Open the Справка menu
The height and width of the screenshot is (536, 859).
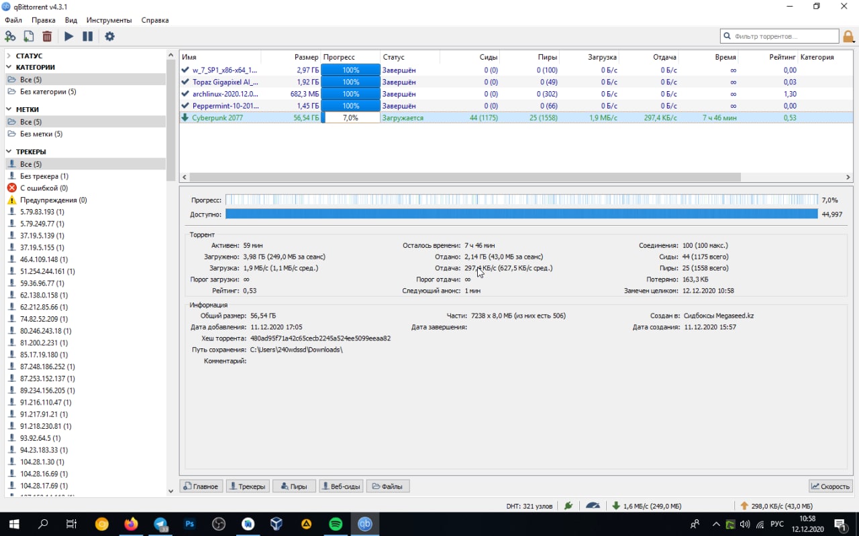tap(155, 20)
